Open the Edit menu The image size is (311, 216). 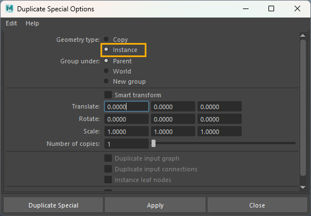point(11,23)
